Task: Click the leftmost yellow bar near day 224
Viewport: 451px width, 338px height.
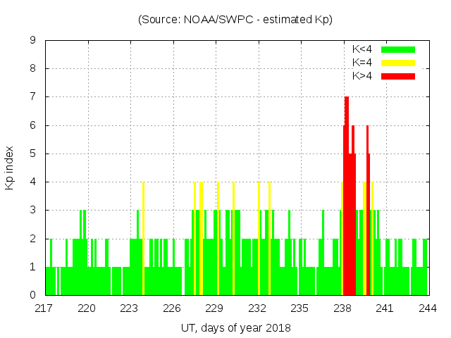Action: click(x=143, y=239)
